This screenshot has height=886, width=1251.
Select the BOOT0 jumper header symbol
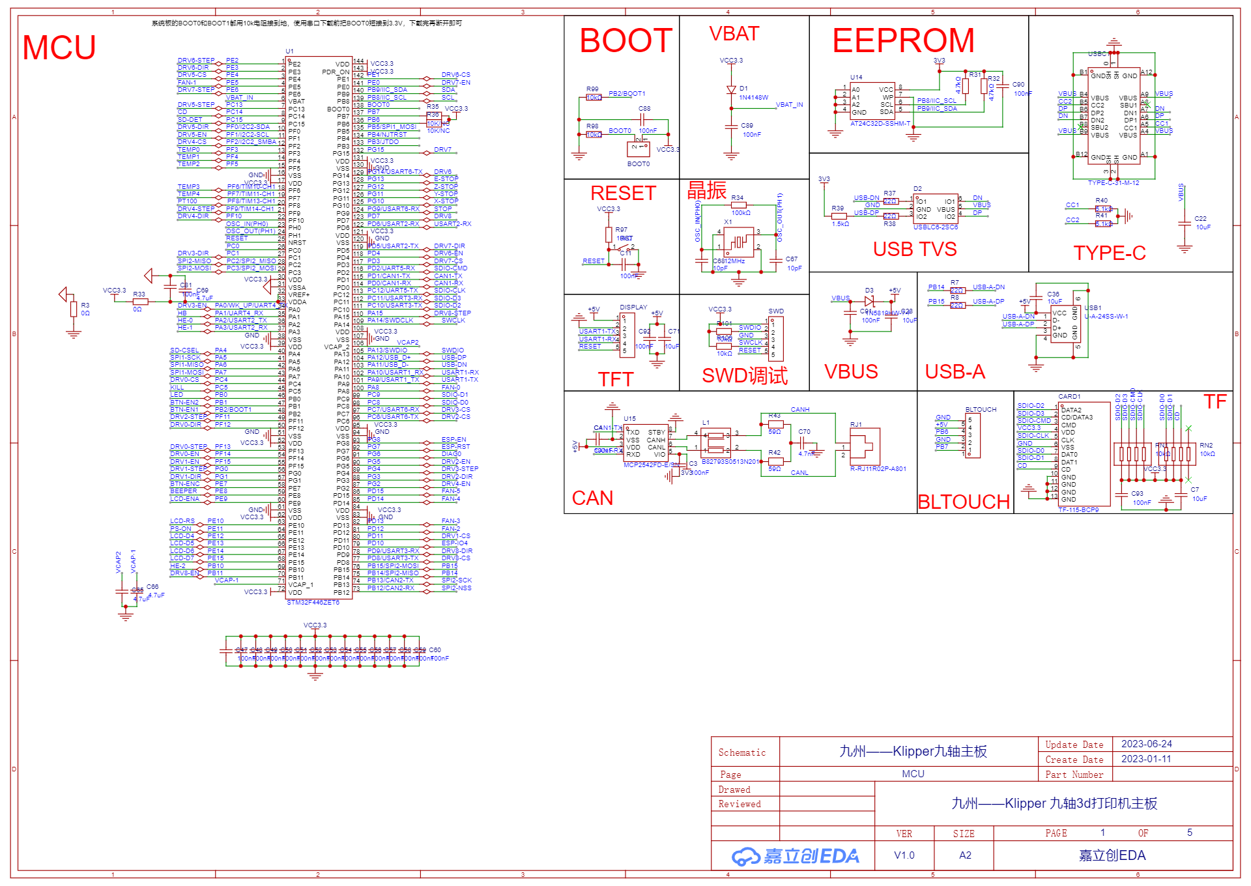tap(638, 149)
